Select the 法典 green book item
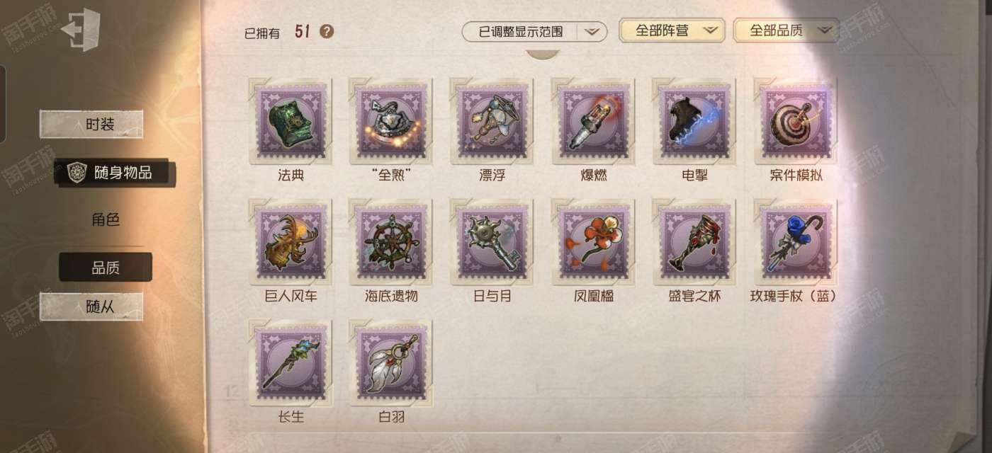Screen dimensions: 992x453 [x=291, y=121]
